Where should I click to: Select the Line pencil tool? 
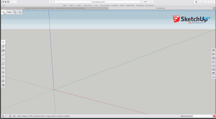click(3, 55)
